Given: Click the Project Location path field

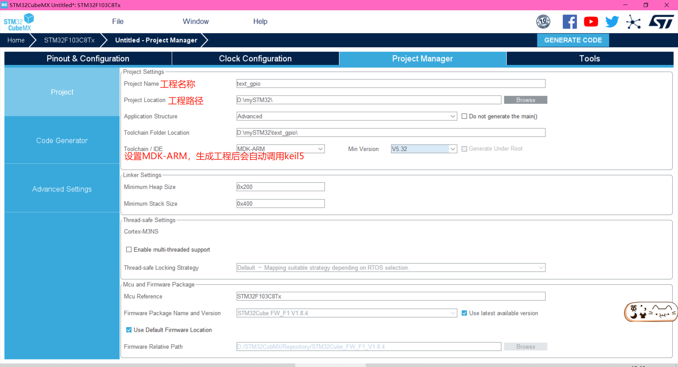Looking at the screenshot, I should [369, 100].
